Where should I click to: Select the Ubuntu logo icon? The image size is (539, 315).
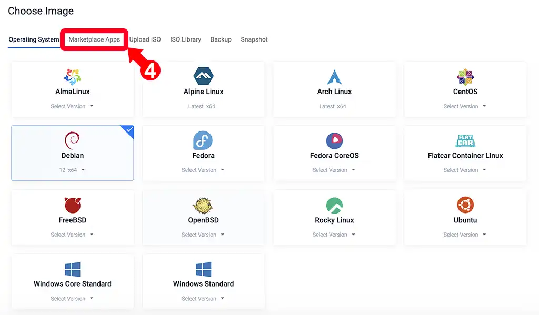[x=465, y=205]
